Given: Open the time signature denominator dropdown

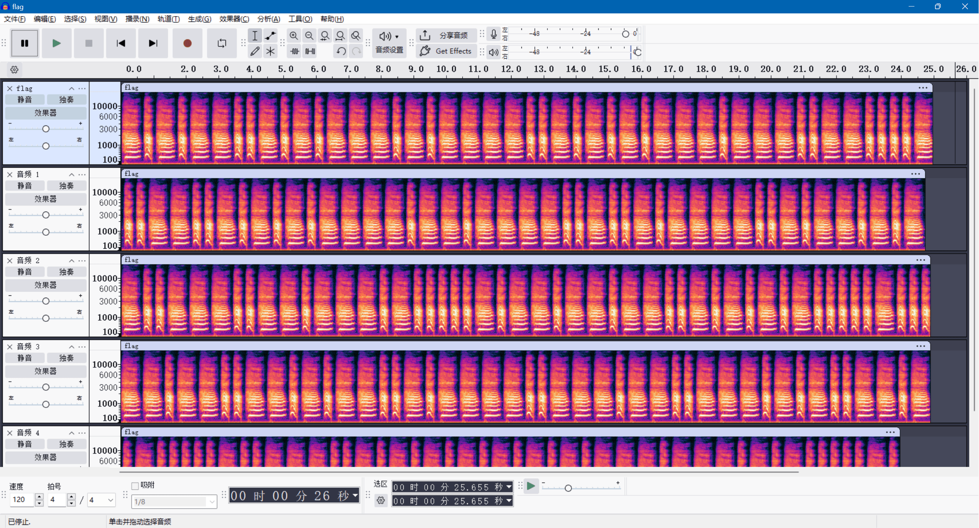Looking at the screenshot, I should click(x=110, y=500).
